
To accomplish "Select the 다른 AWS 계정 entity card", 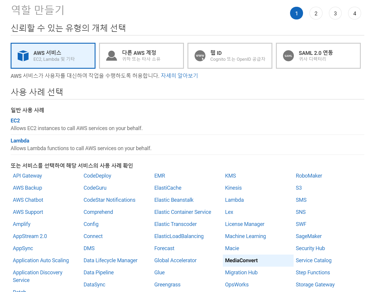I will pyautogui.click(x=141, y=56).
